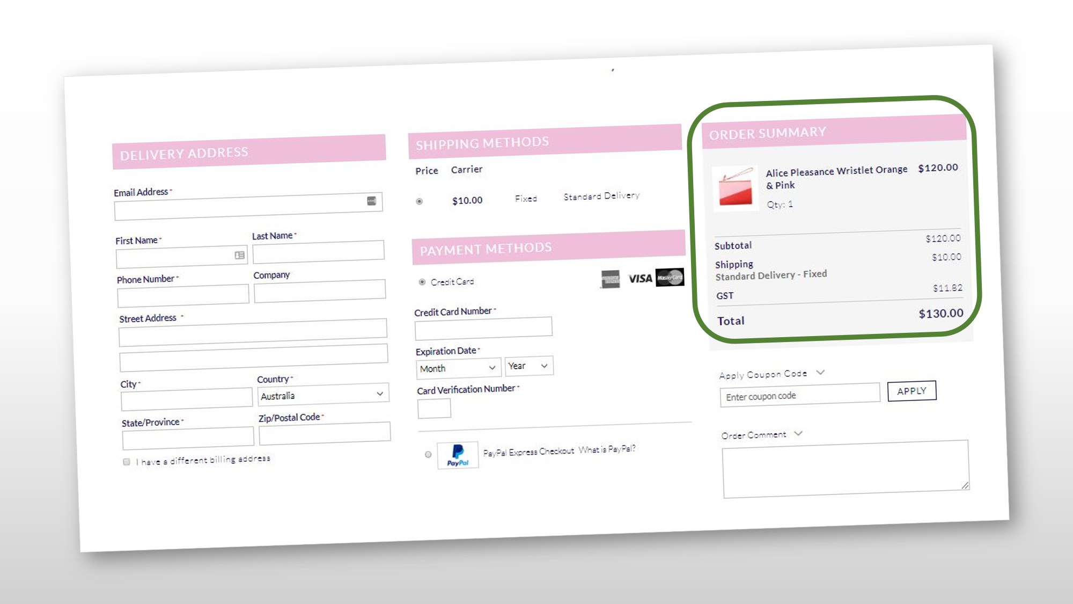Click the 'Standard Delivery - Fixed' shipping text

771,275
